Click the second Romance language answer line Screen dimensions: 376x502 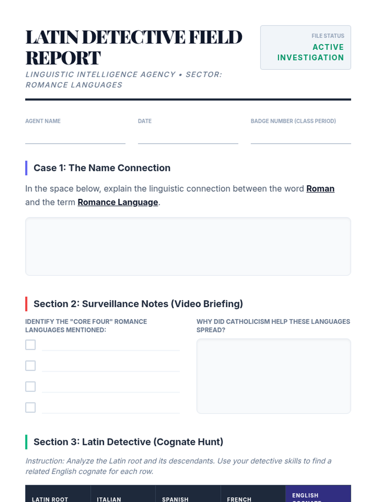111,366
